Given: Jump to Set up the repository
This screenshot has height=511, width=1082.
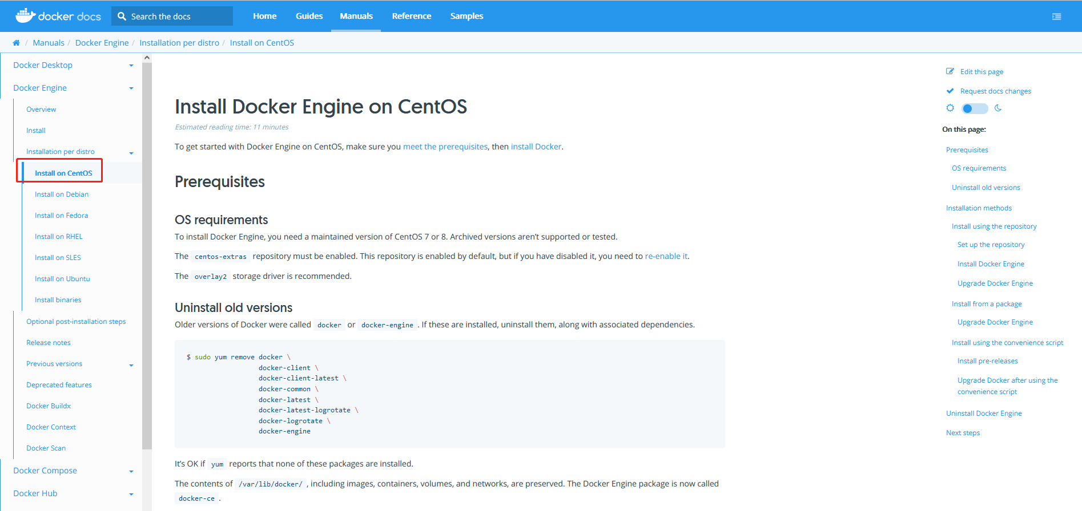Looking at the screenshot, I should point(991,245).
